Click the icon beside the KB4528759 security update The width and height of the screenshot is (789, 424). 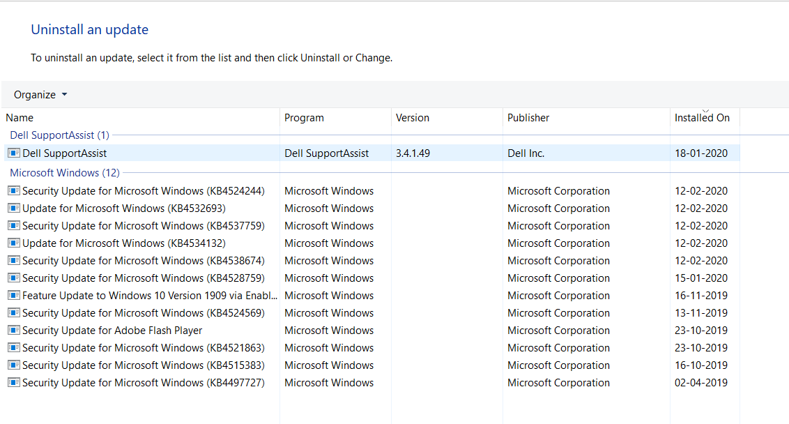click(x=14, y=278)
